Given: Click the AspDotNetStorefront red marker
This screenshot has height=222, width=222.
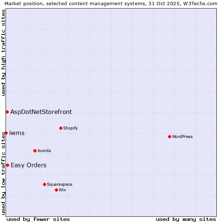Looking at the screenshot, I should click(x=7, y=112).
